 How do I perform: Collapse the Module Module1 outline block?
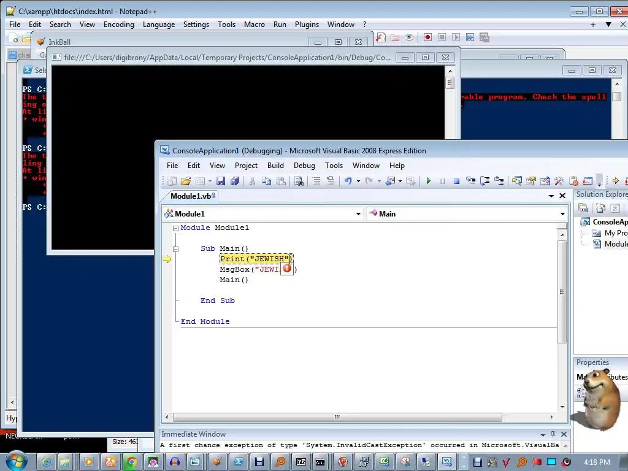175,228
